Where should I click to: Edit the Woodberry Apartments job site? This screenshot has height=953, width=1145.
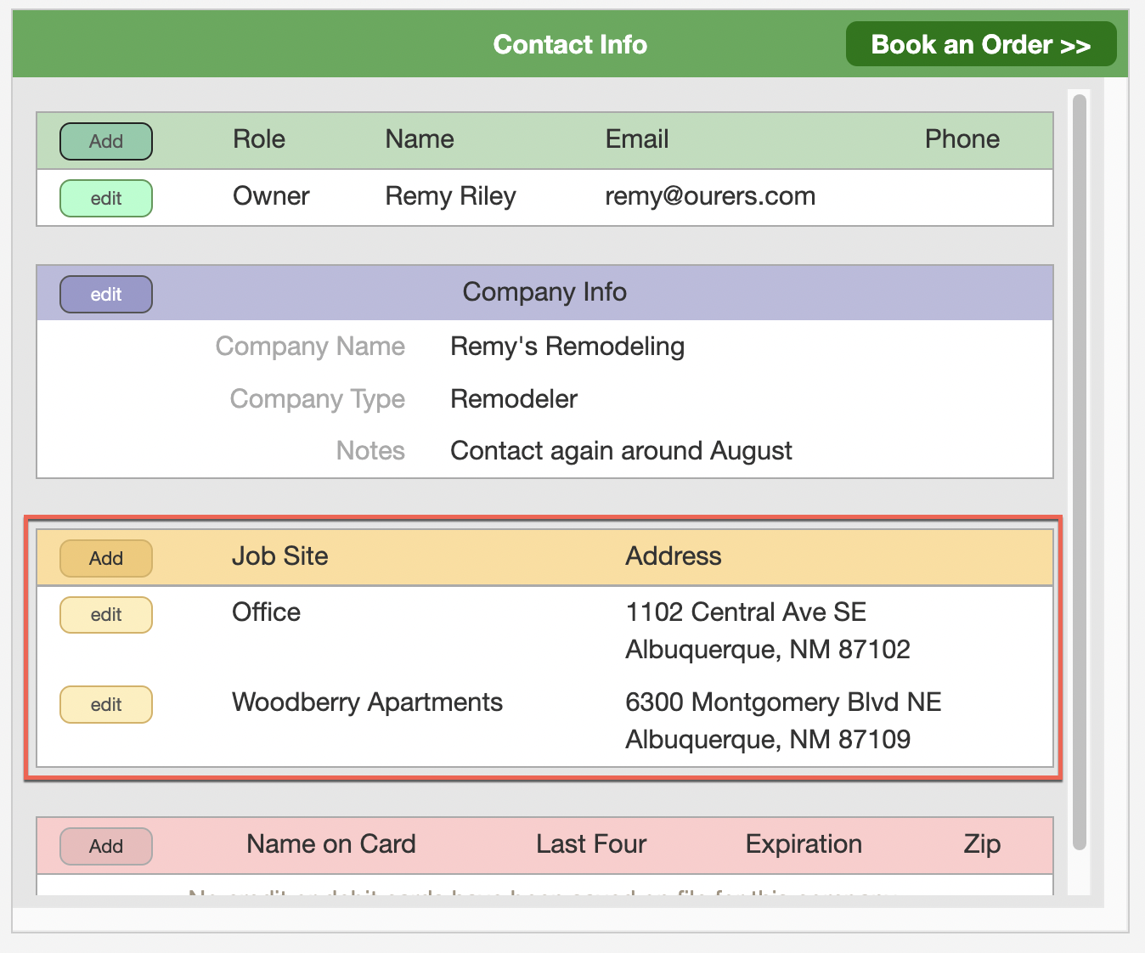[x=106, y=704]
